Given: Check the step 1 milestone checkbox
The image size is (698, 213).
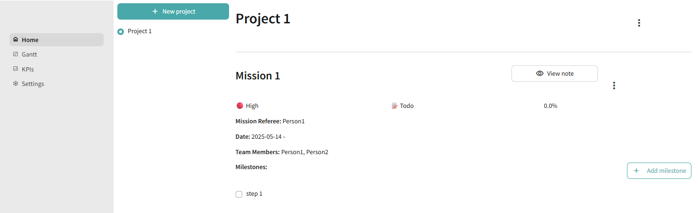Looking at the screenshot, I should [239, 194].
